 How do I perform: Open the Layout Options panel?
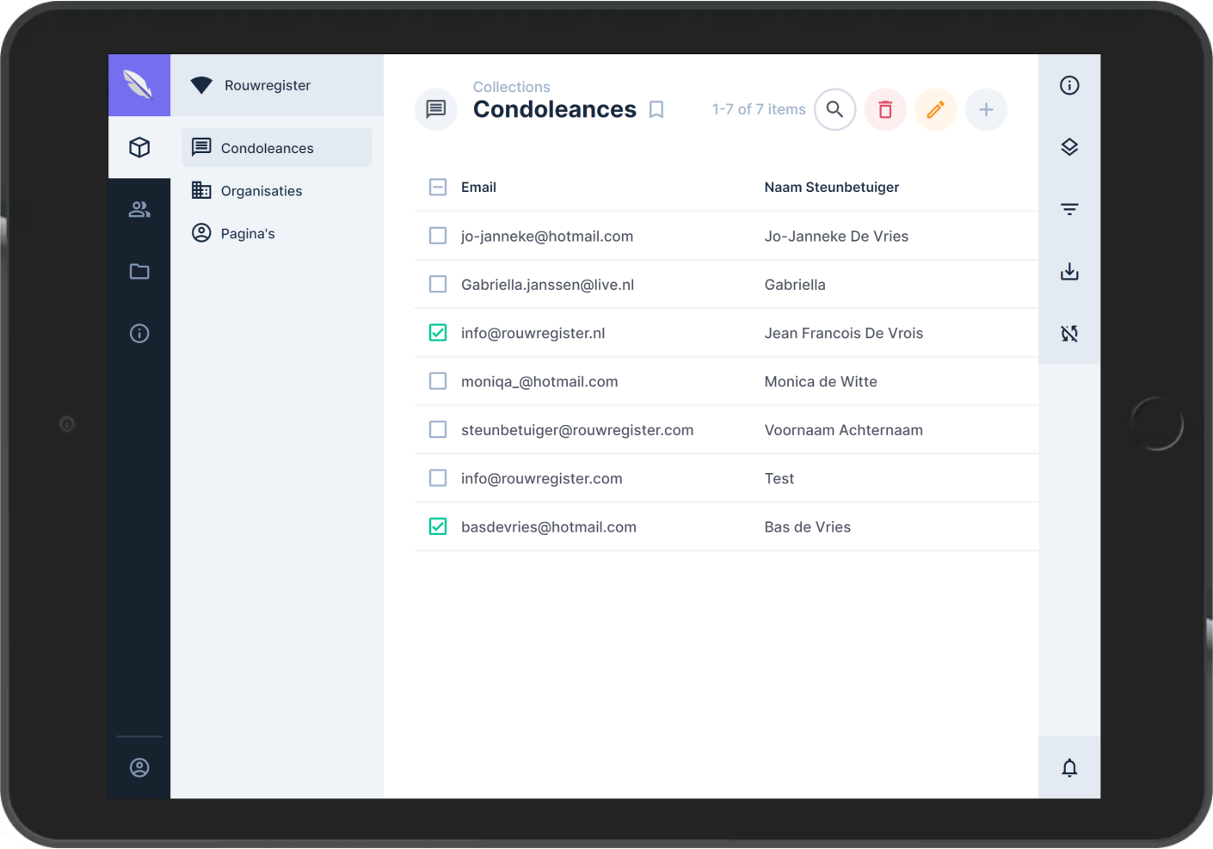(x=1068, y=146)
